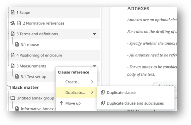Open the Duplicate submenu chevron

pyautogui.click(x=92, y=92)
